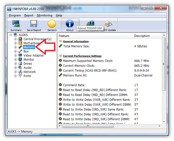Viewport: 174px width, 141px height.
Task: Click the Description column header
Action: tap(142, 36)
